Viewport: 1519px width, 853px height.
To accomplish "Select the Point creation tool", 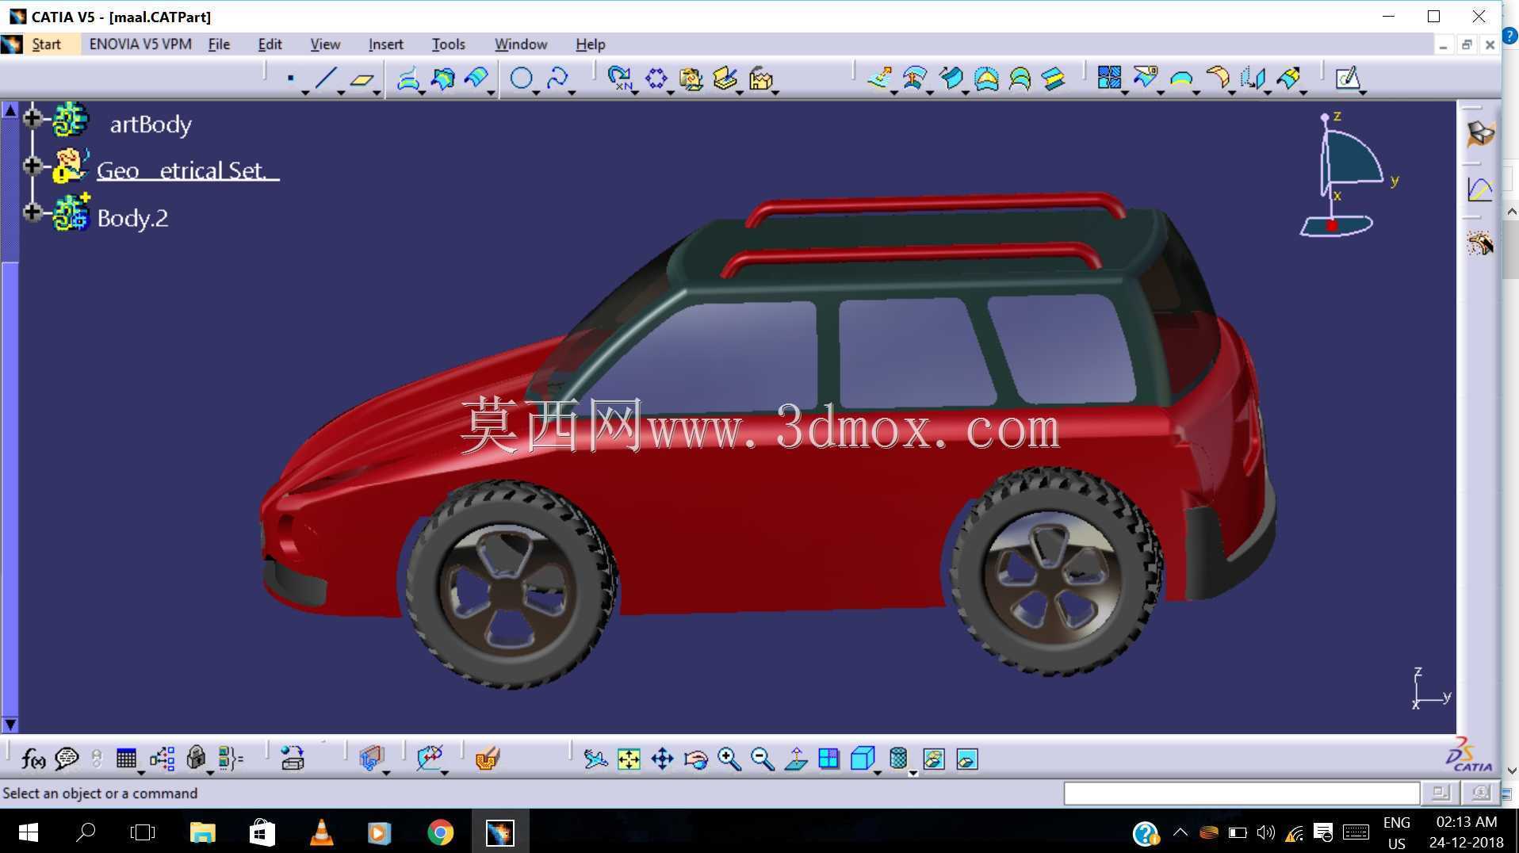I will pos(291,78).
